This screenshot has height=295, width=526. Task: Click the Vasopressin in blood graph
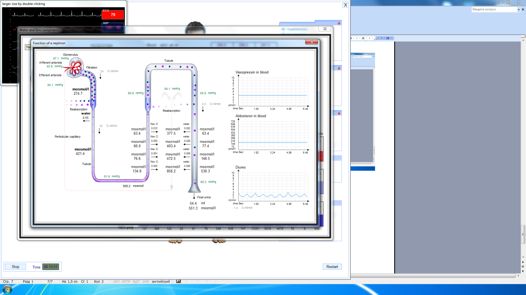coord(273,92)
